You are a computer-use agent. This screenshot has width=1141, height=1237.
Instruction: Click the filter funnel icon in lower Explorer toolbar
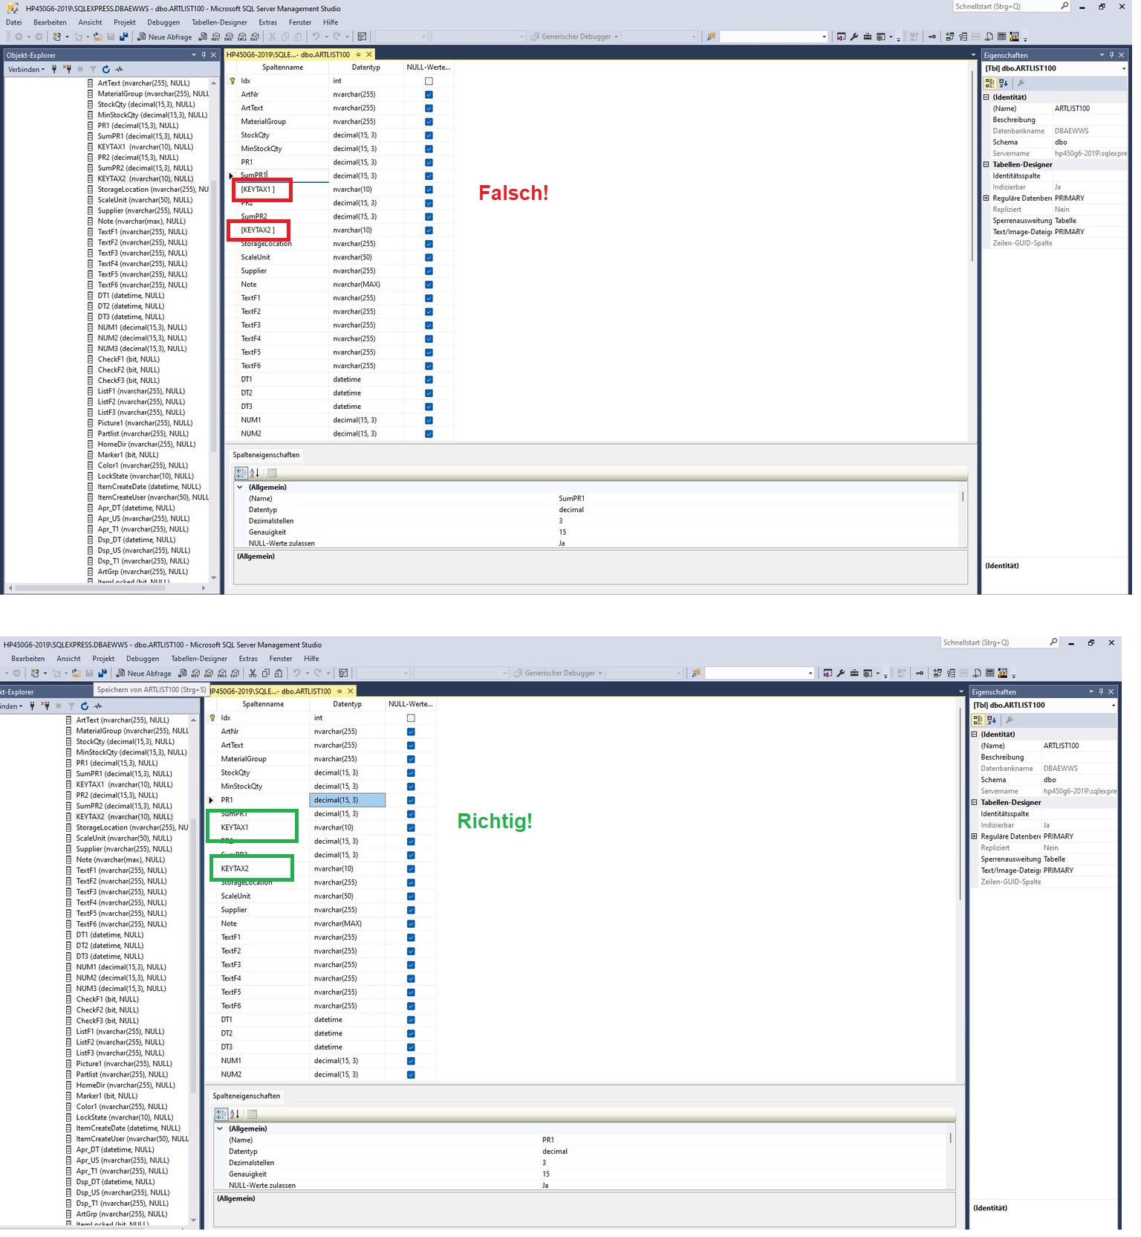[71, 706]
